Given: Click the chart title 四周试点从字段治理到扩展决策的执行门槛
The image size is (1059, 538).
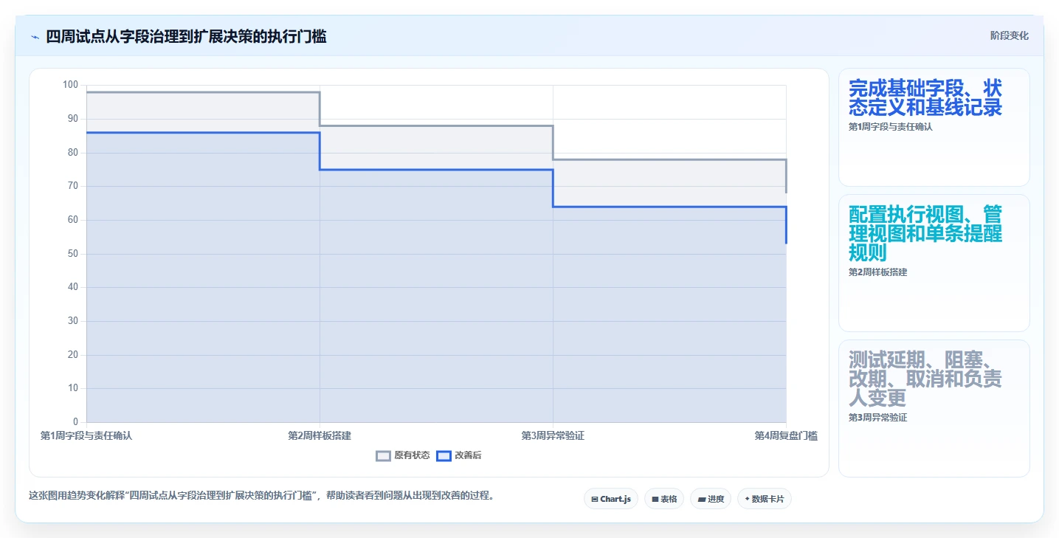Looking at the screenshot, I should 186,36.
